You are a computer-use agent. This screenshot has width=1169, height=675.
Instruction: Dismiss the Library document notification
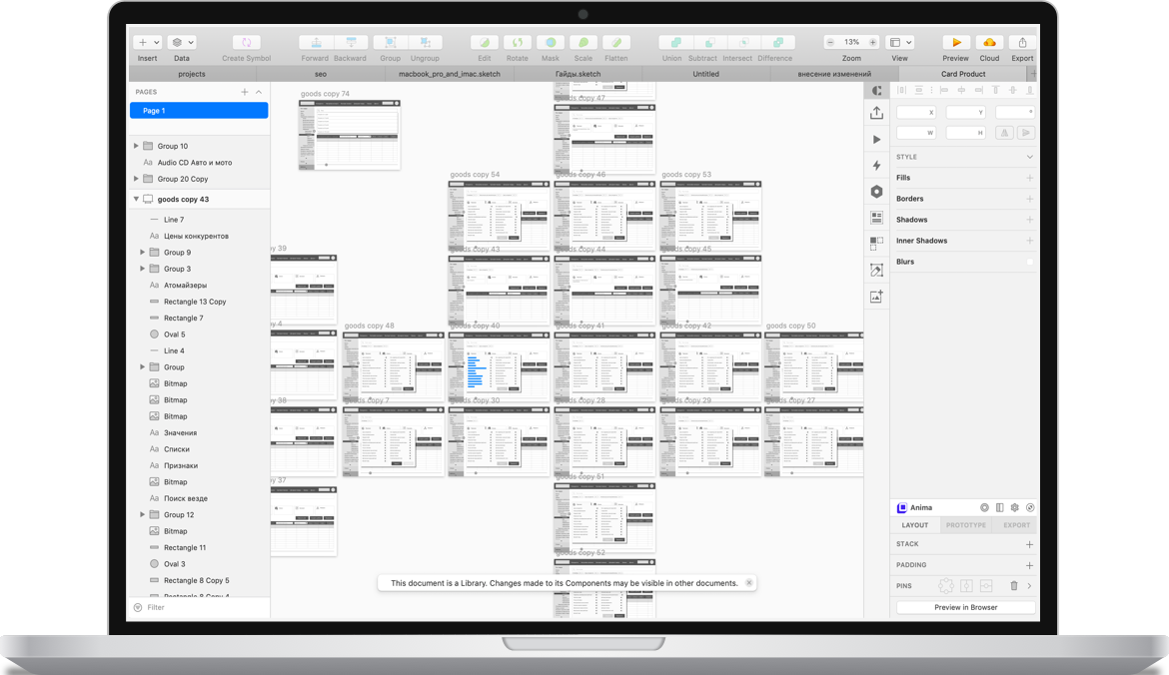[749, 582]
